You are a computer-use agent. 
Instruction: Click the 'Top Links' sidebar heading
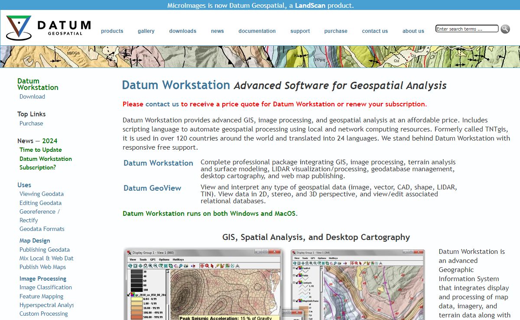coord(31,114)
